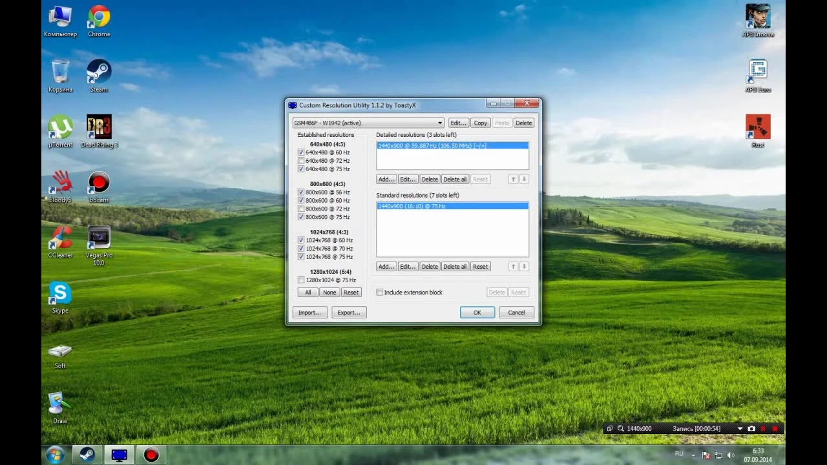Open the Windows Start menu
This screenshot has width=827, height=465.
[x=55, y=455]
